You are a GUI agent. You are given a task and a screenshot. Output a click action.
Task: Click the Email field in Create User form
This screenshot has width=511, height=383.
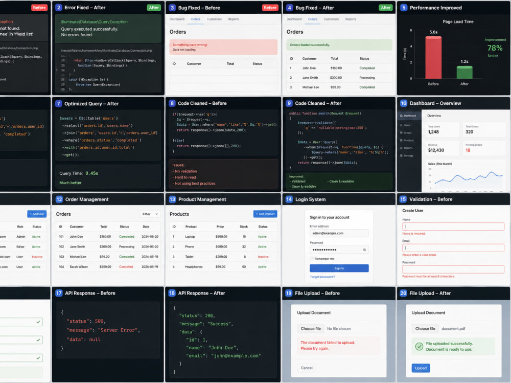[453, 248]
